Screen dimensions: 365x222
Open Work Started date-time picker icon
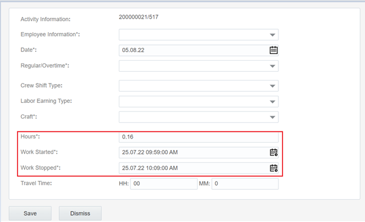tap(274, 152)
